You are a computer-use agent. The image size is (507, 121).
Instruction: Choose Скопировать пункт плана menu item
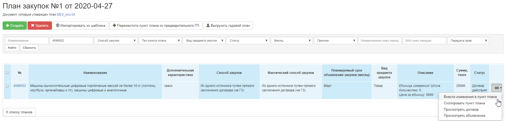(x=464, y=103)
